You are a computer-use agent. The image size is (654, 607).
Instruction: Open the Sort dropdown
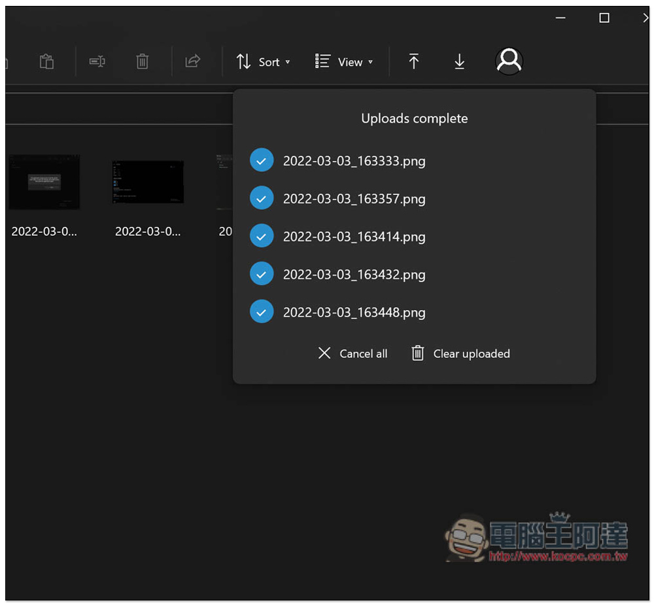[263, 62]
